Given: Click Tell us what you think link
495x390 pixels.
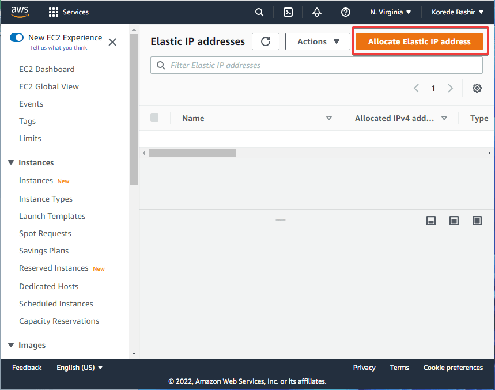Looking at the screenshot, I should (58, 48).
